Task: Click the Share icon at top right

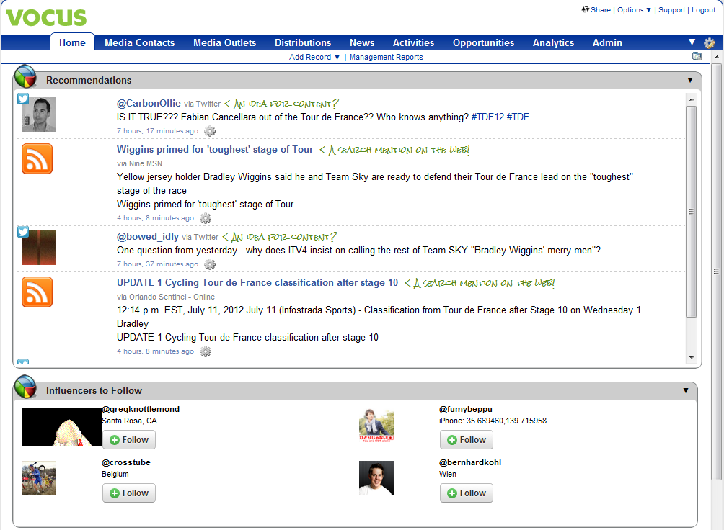Action: pyautogui.click(x=585, y=9)
